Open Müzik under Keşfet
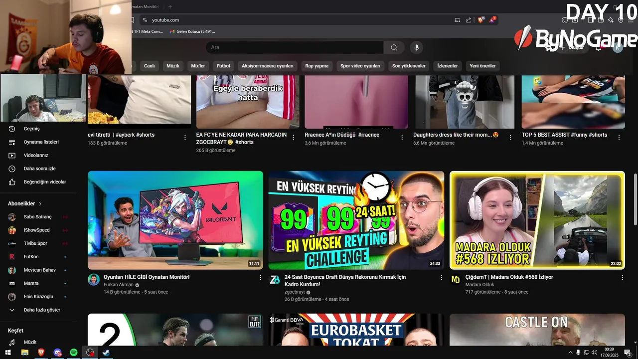 point(30,342)
